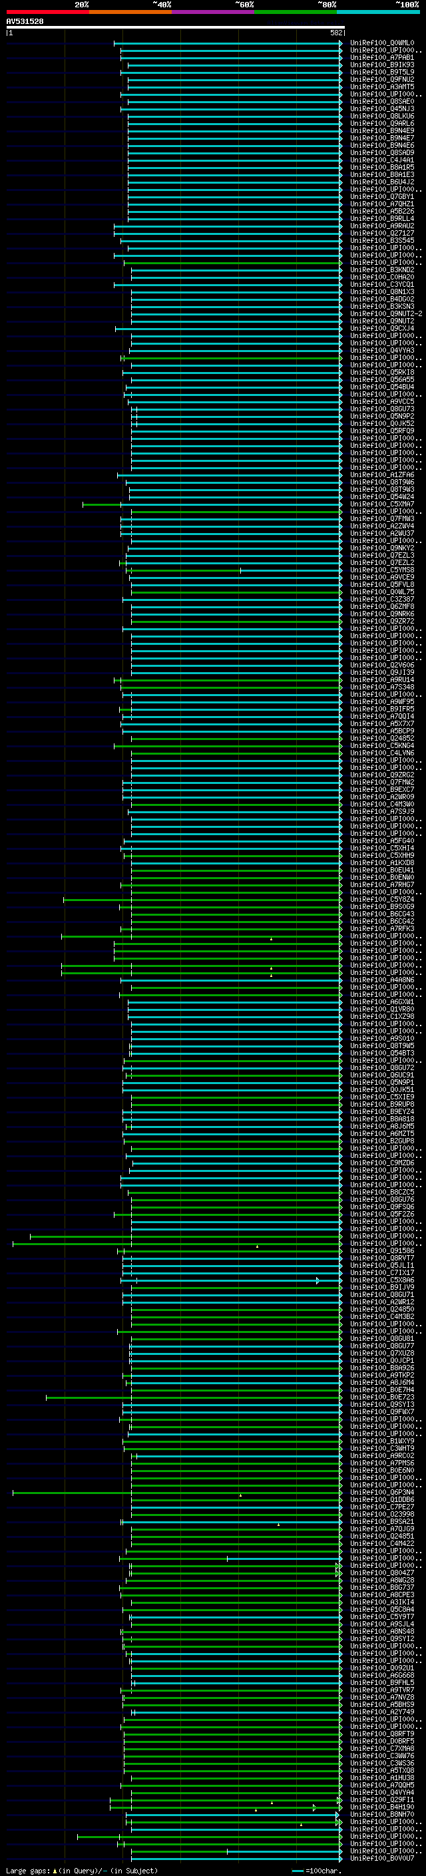The height and width of the screenshot is (1876, 426).
Task: Click the =100char. scale legend
Action: click(316, 1871)
